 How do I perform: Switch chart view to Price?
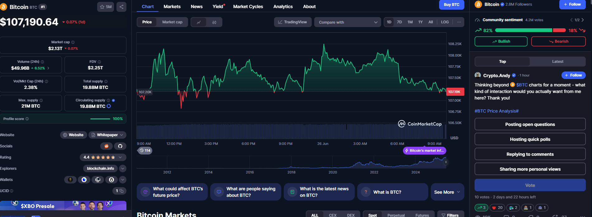click(147, 22)
